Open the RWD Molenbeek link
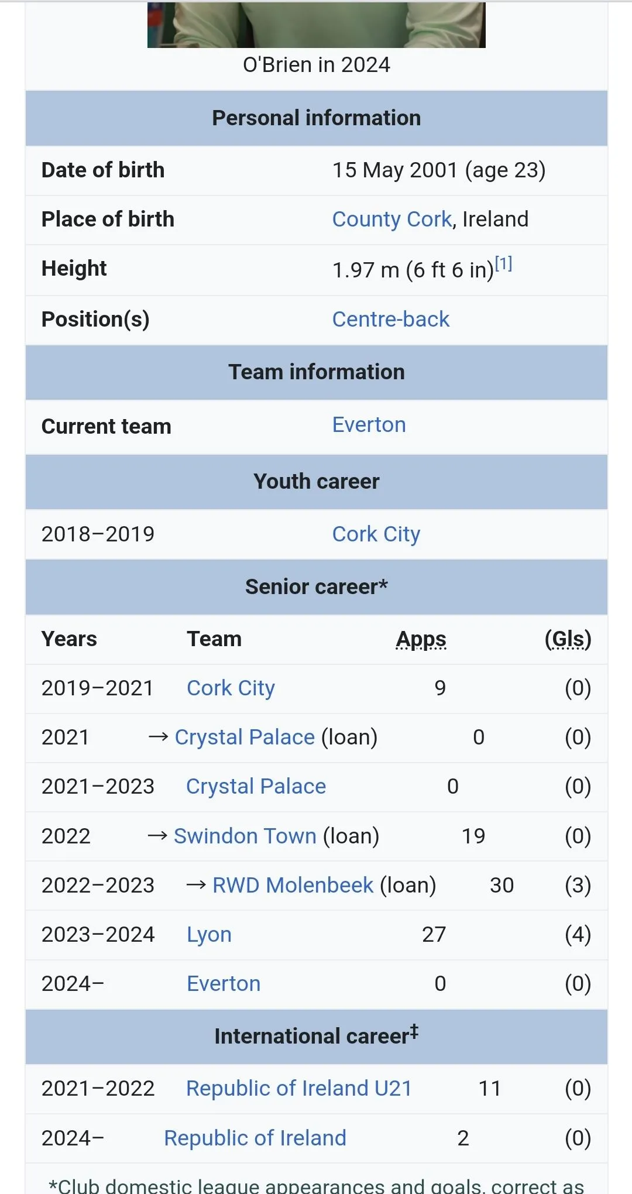The width and height of the screenshot is (632, 1194). 293,886
